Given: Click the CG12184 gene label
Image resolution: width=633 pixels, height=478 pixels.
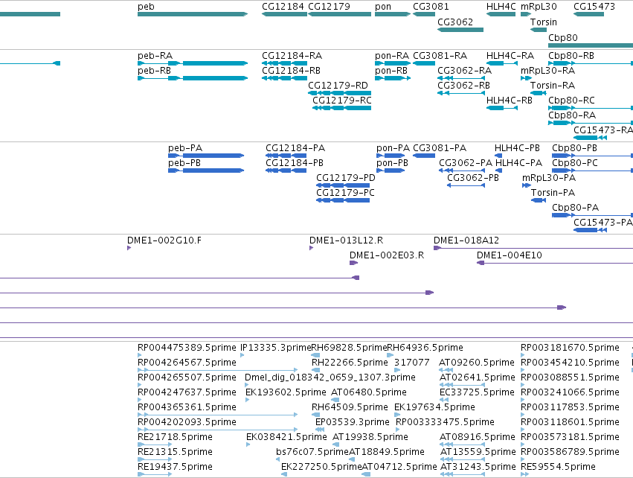Looking at the screenshot, I should [x=283, y=7].
